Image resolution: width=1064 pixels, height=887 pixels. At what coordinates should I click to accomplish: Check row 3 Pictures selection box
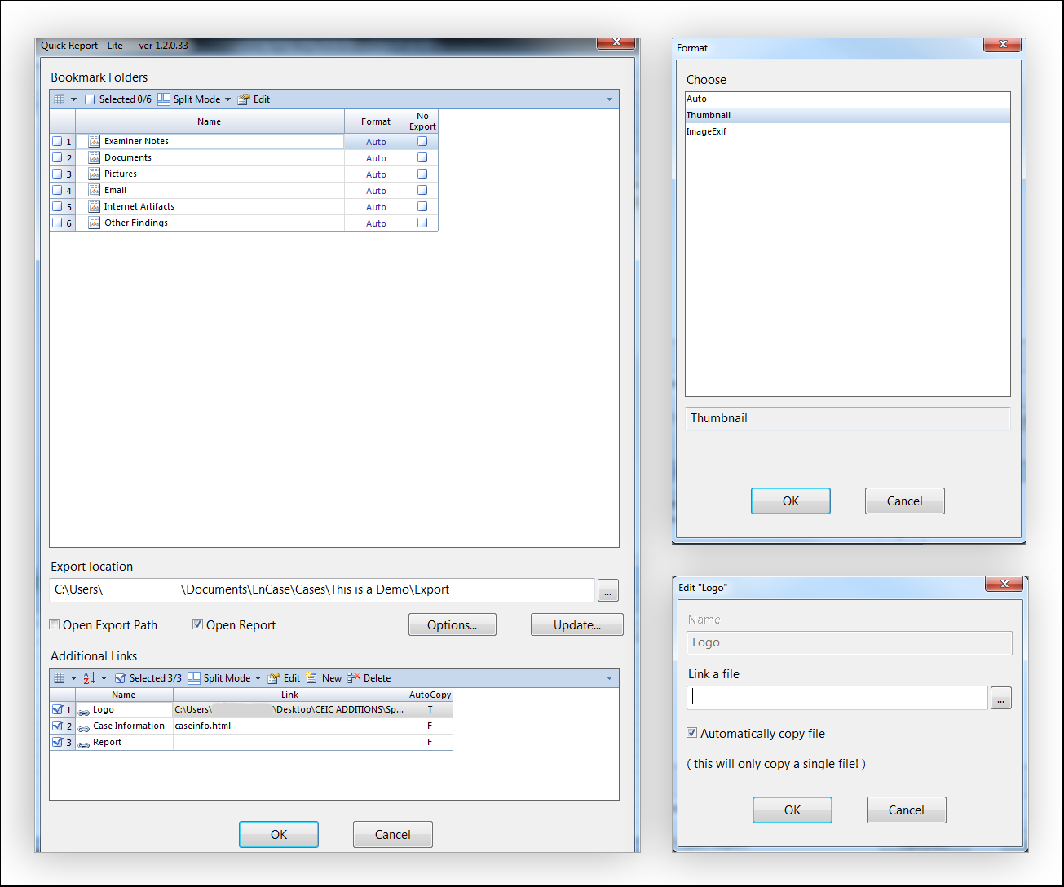click(x=57, y=174)
